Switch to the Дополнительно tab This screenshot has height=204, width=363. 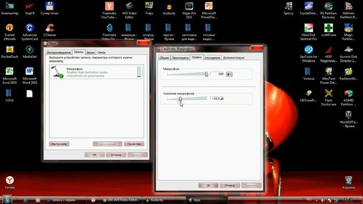tap(234, 58)
